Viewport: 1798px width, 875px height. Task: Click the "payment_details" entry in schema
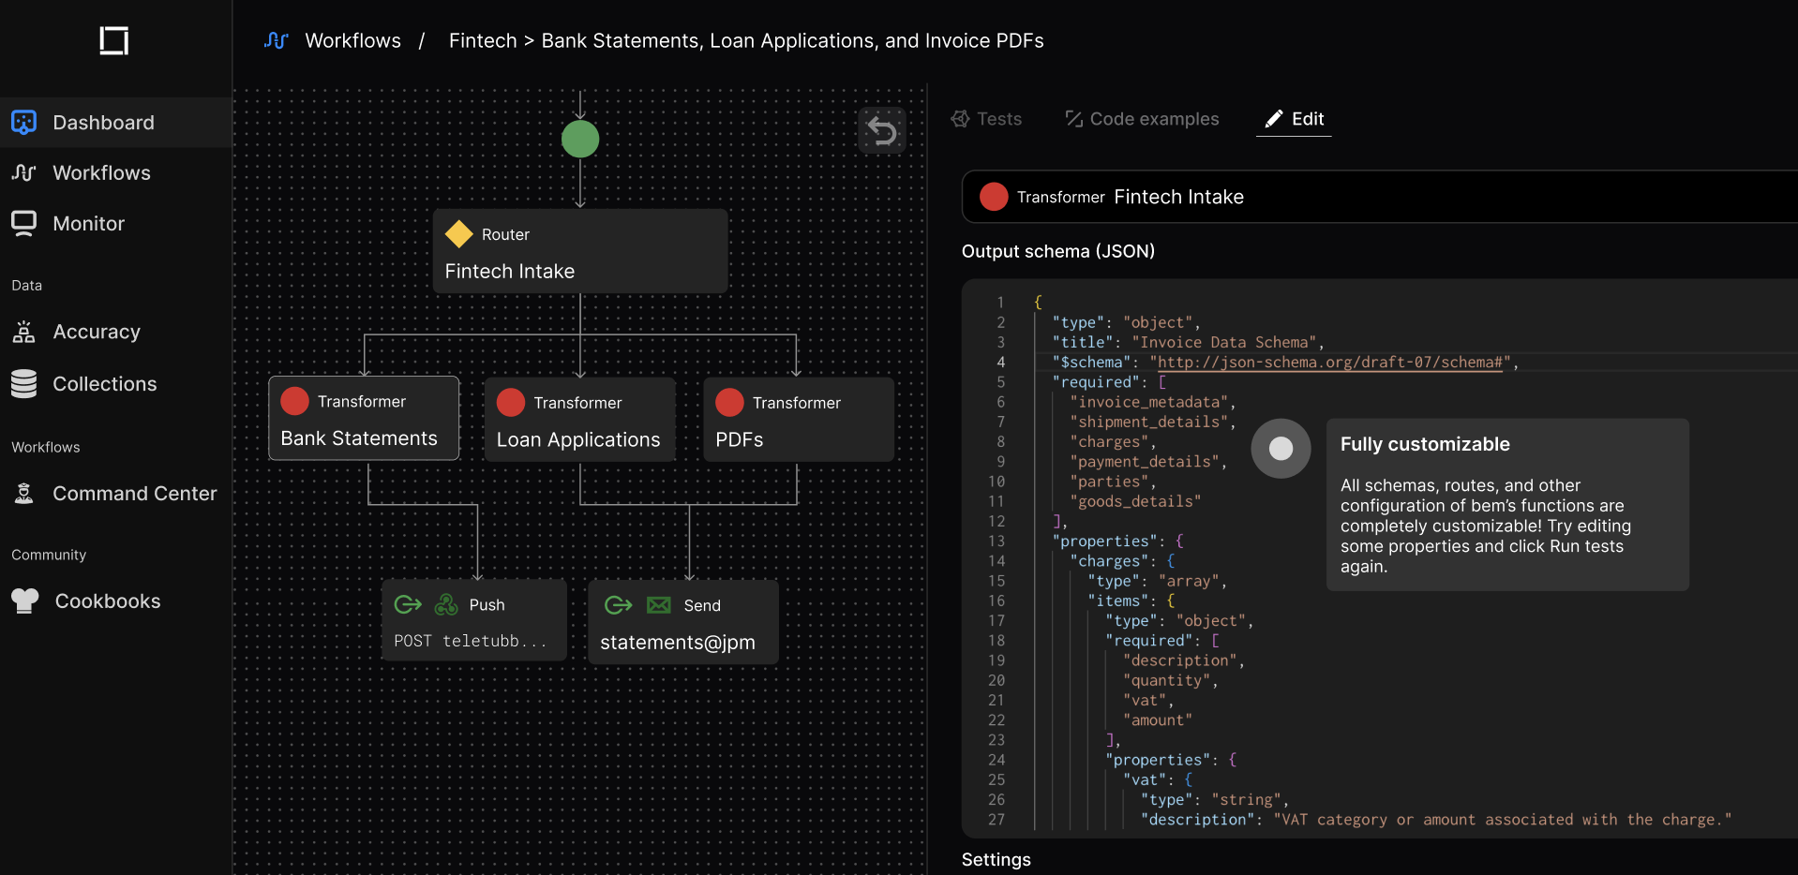click(1145, 461)
